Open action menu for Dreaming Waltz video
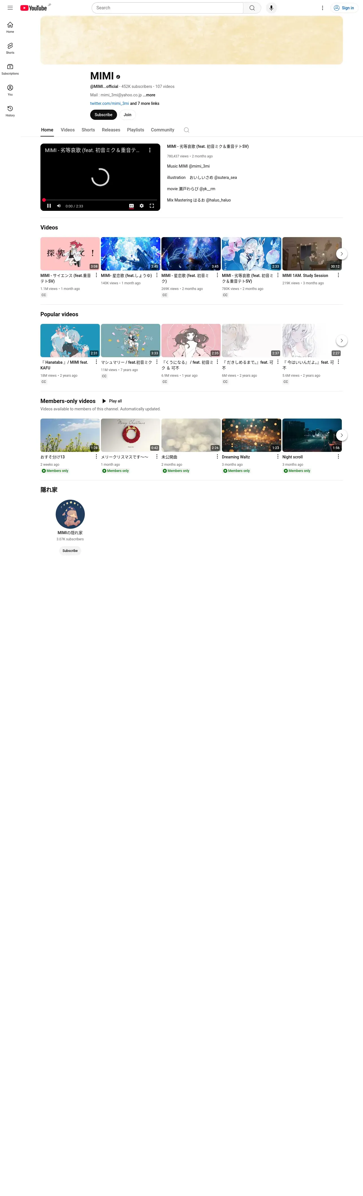The width and height of the screenshot is (363, 1196). pos(278,457)
